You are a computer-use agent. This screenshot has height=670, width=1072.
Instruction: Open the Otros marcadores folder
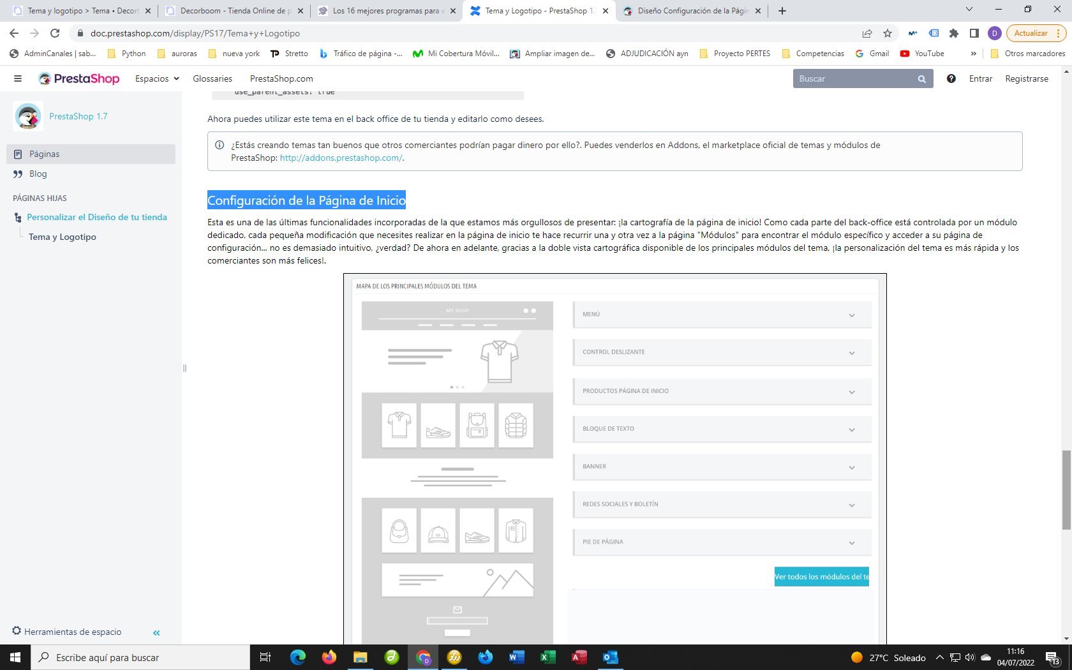point(1027,54)
